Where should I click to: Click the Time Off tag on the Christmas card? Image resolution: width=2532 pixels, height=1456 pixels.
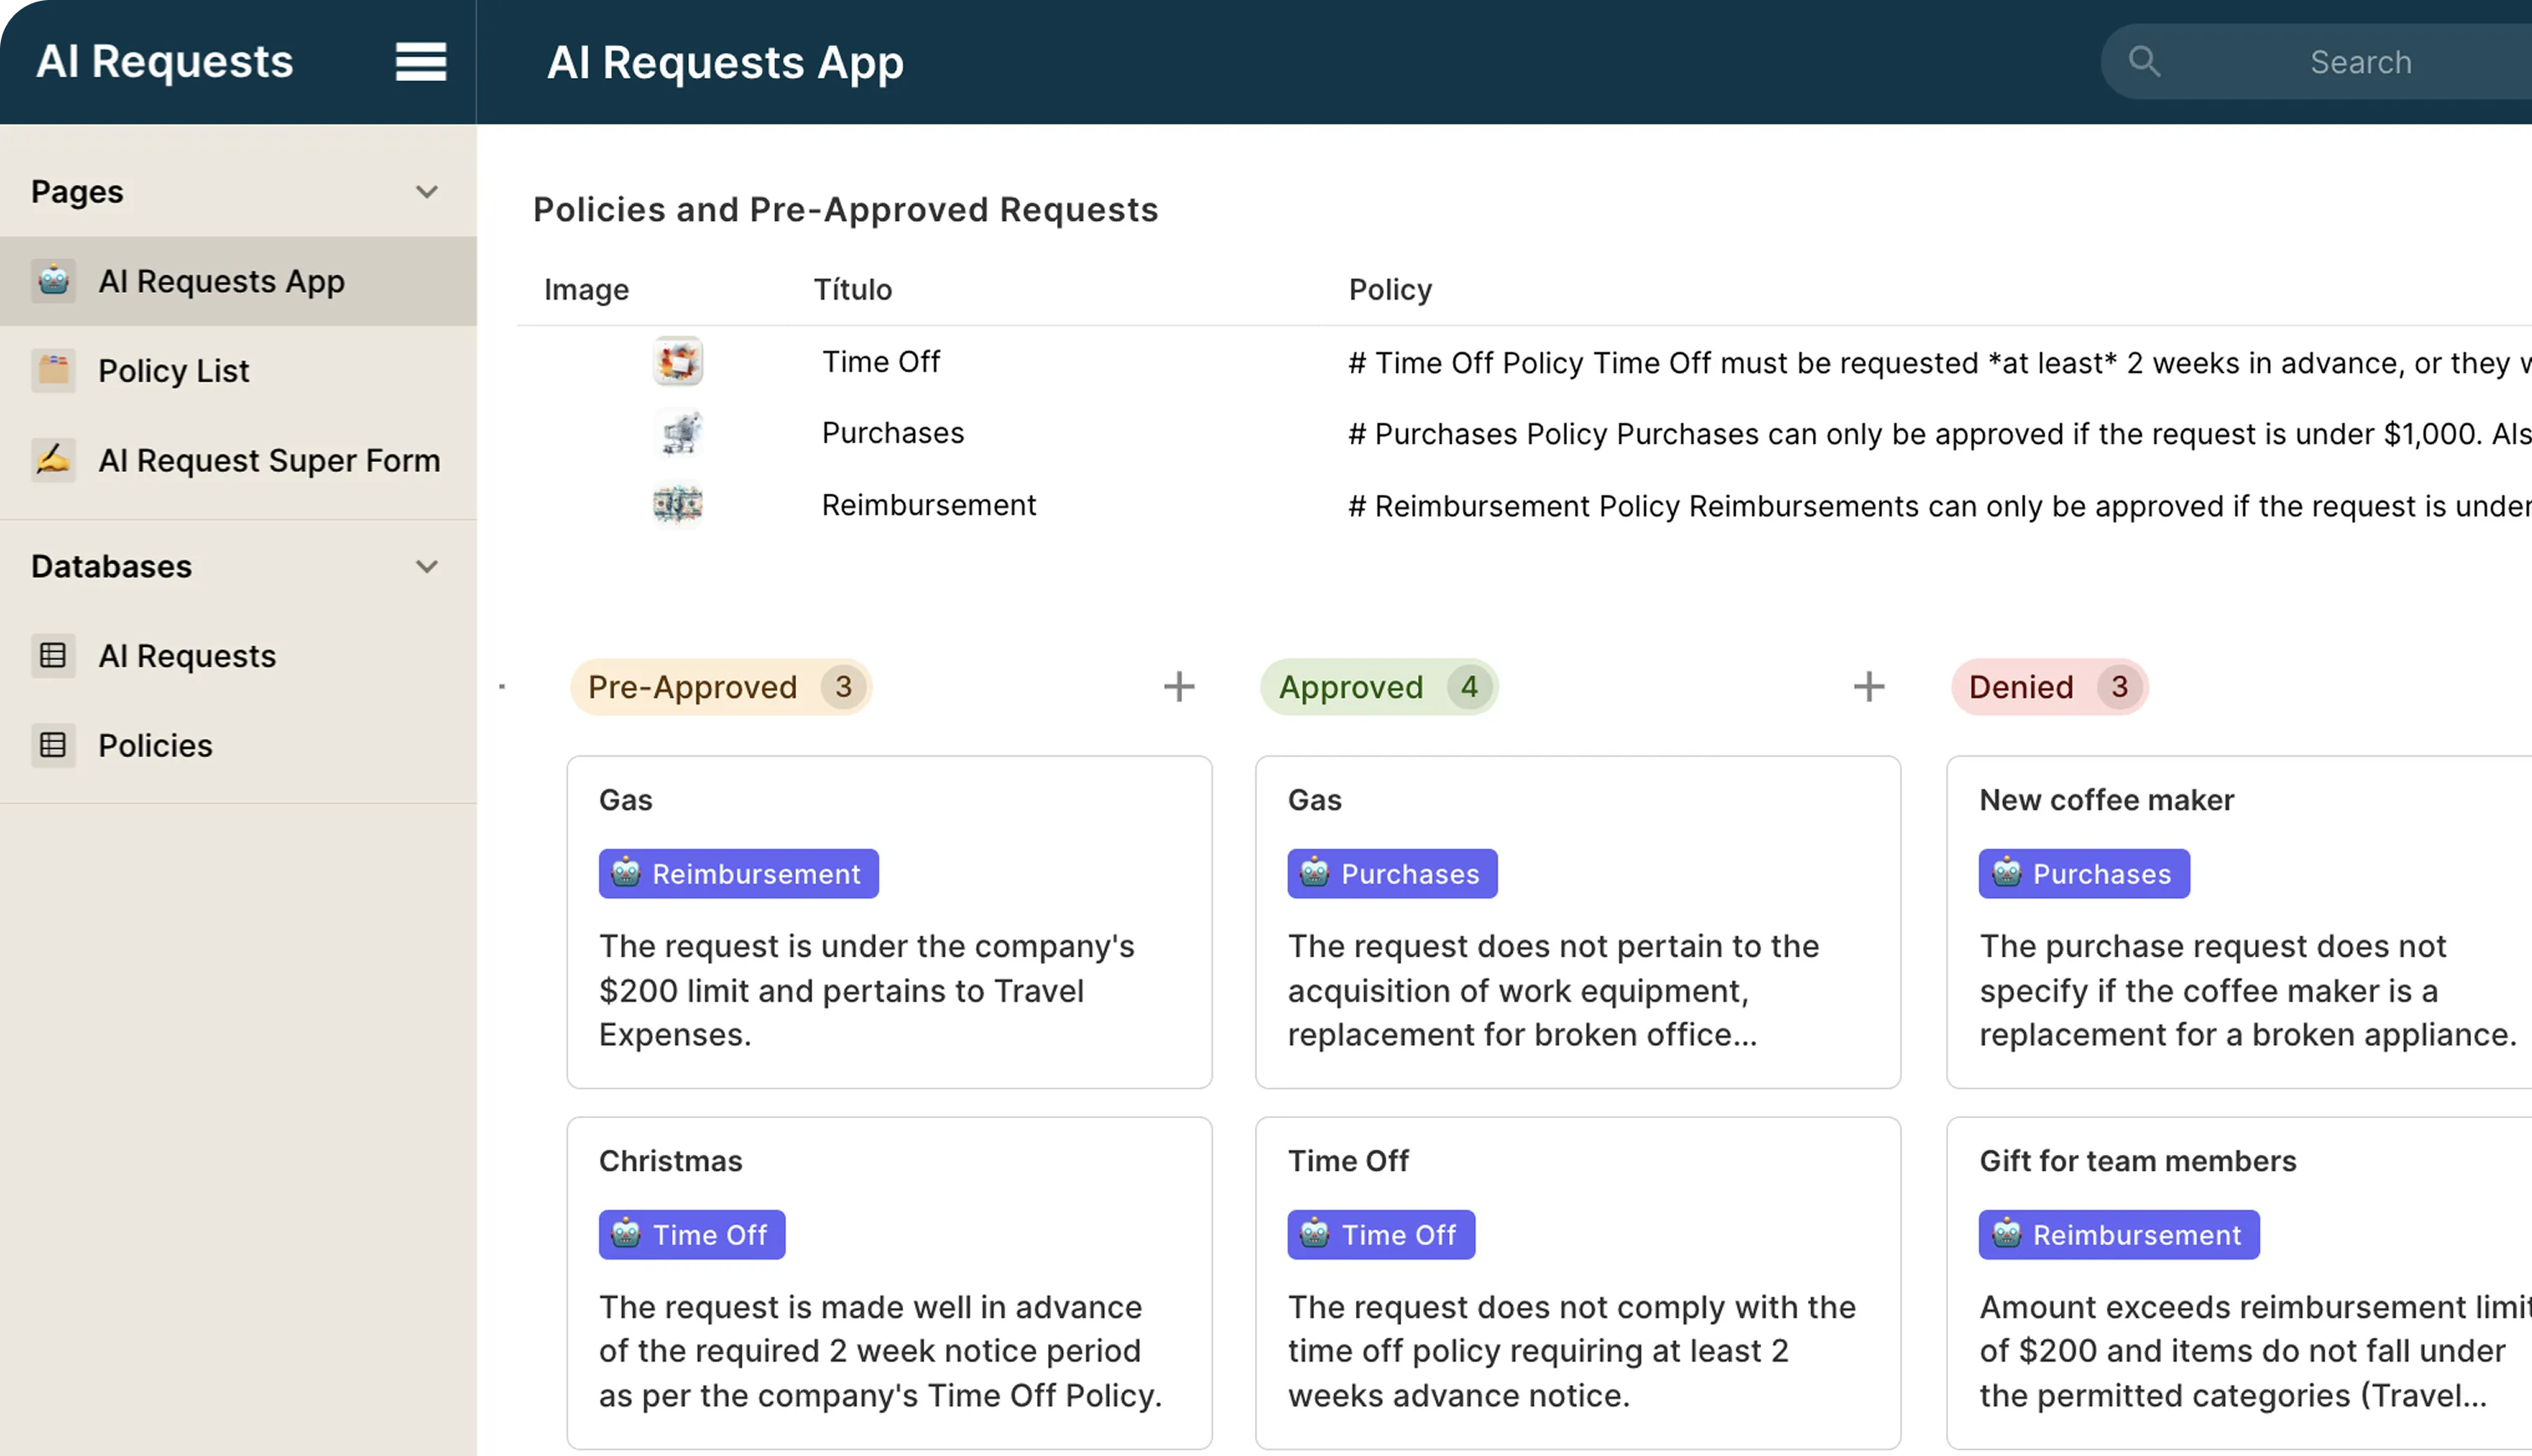tap(691, 1234)
